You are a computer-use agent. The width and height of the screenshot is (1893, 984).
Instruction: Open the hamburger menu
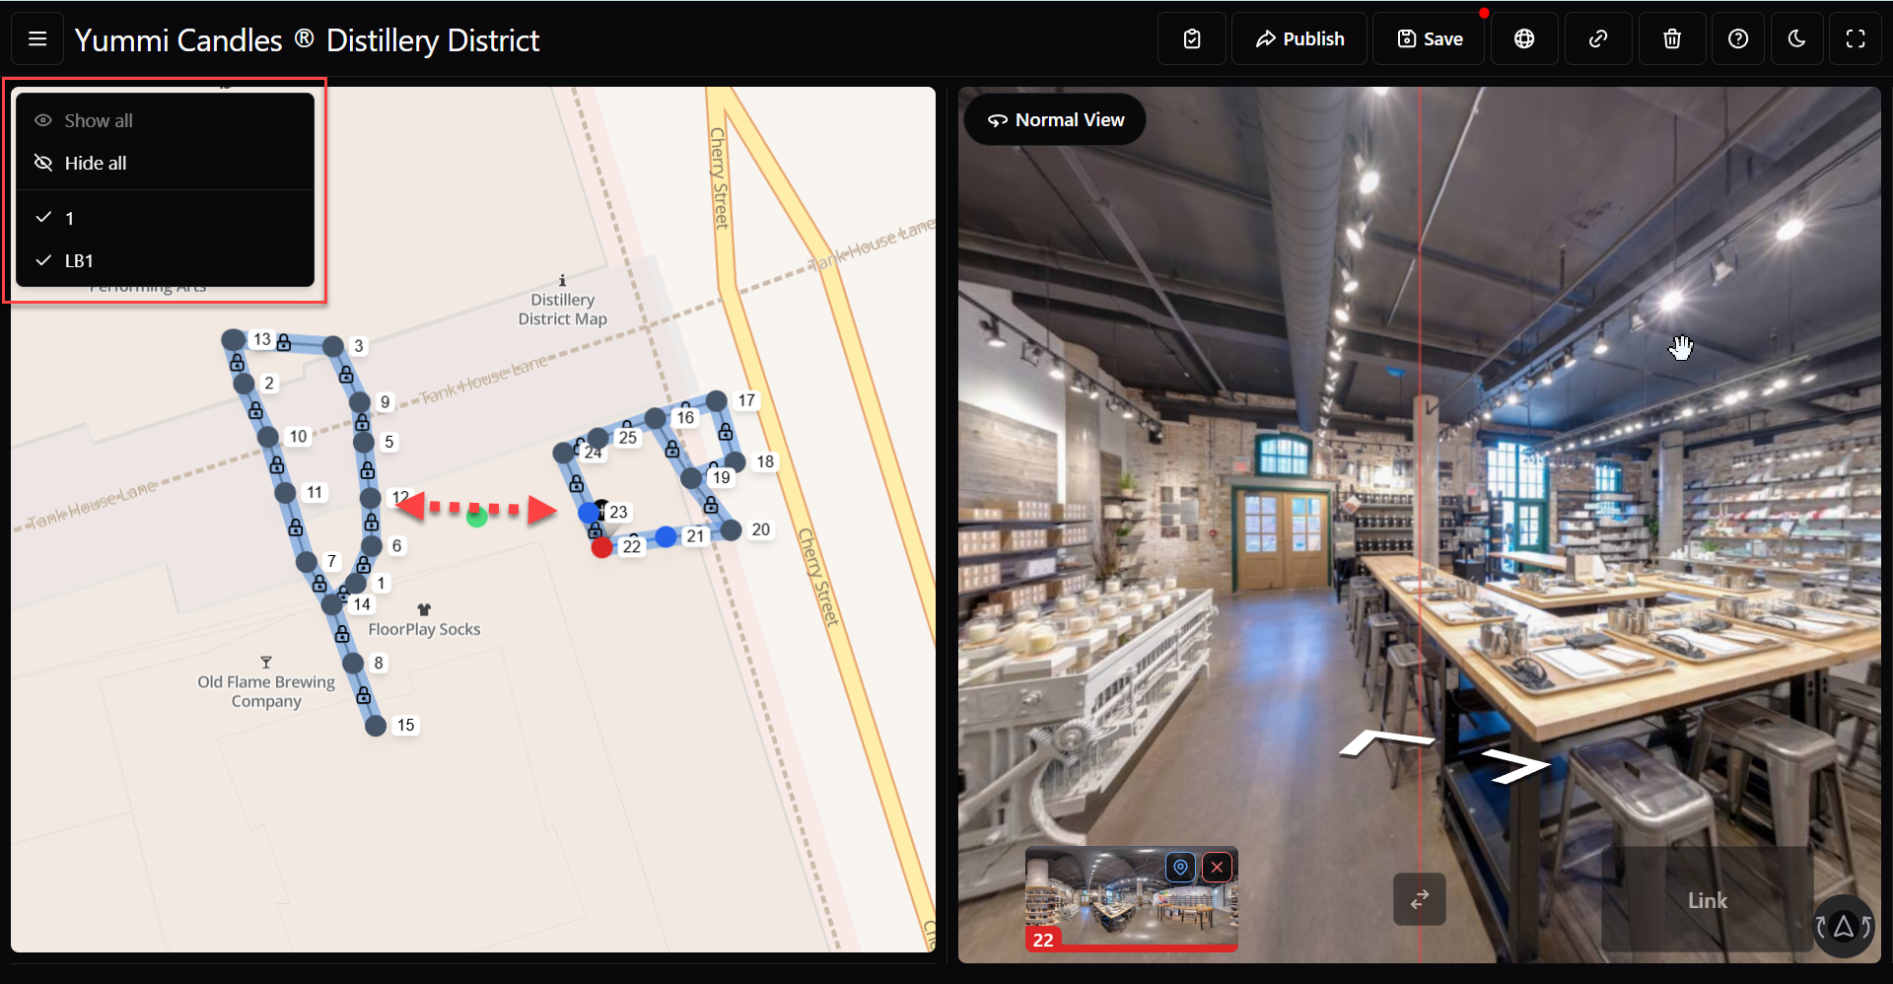pyautogui.click(x=37, y=39)
